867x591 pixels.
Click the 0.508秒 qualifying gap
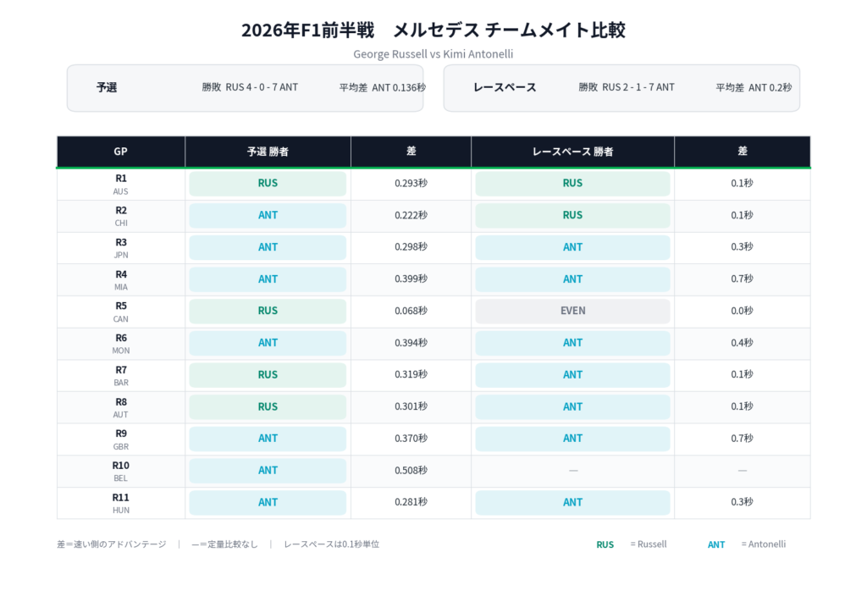click(x=411, y=471)
